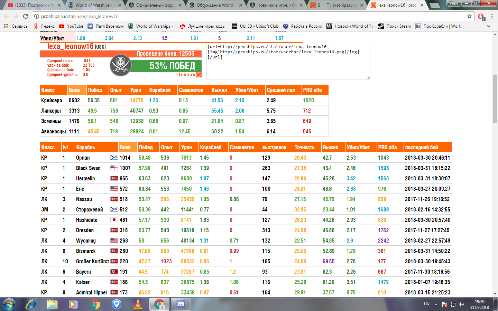Open the Работа в России bookmark
498x311 pixels.
[303, 26]
